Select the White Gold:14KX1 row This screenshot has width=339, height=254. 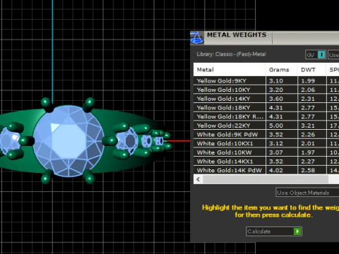pyautogui.click(x=266, y=162)
